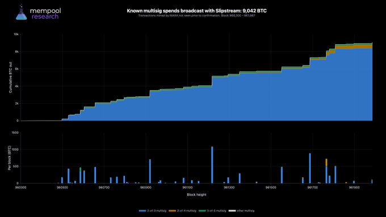Click the white other multisig legend swatch
The height and width of the screenshot is (217, 386).
pyautogui.click(x=232, y=211)
